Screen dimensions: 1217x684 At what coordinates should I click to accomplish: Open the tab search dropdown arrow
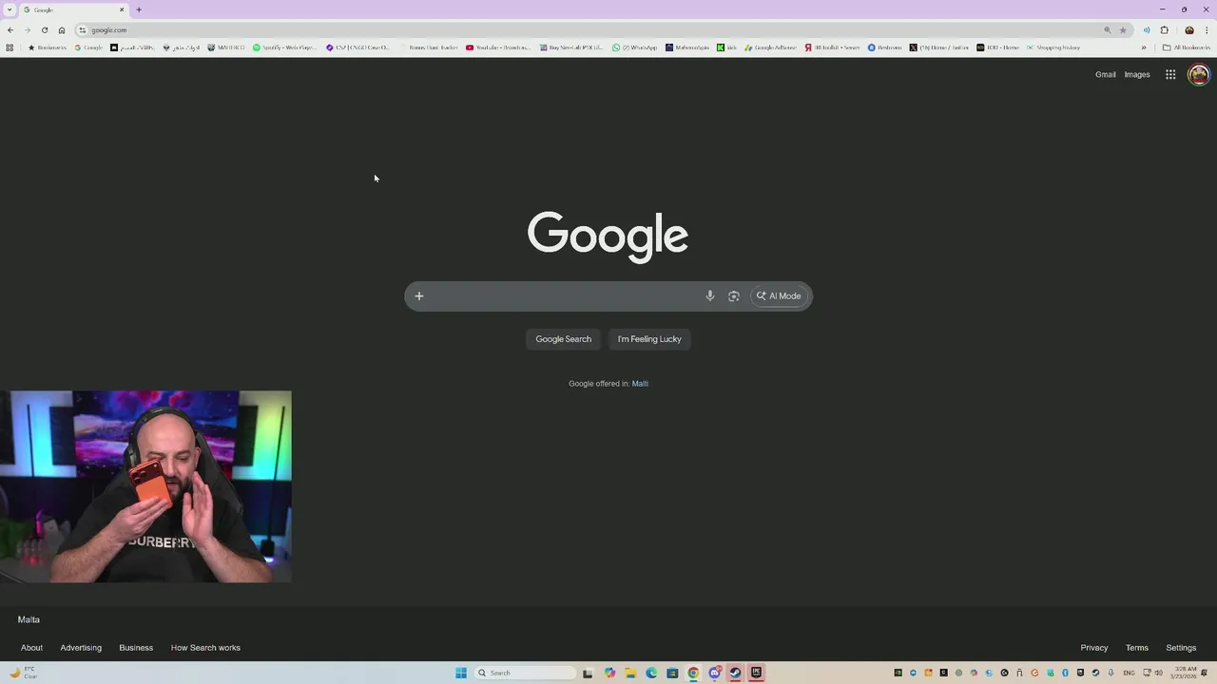10,9
